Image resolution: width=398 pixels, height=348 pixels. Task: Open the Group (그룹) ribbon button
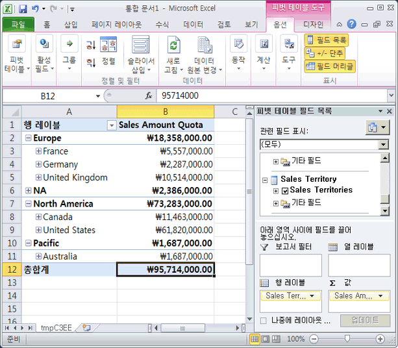(x=69, y=53)
